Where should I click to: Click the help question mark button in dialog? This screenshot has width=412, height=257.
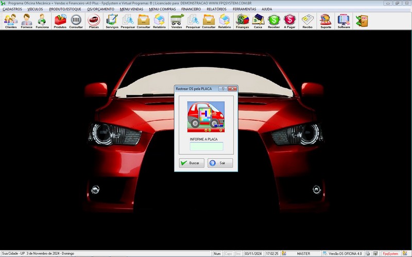coord(223,89)
